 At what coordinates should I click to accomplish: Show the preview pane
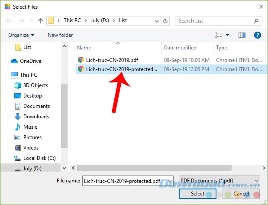(242, 35)
